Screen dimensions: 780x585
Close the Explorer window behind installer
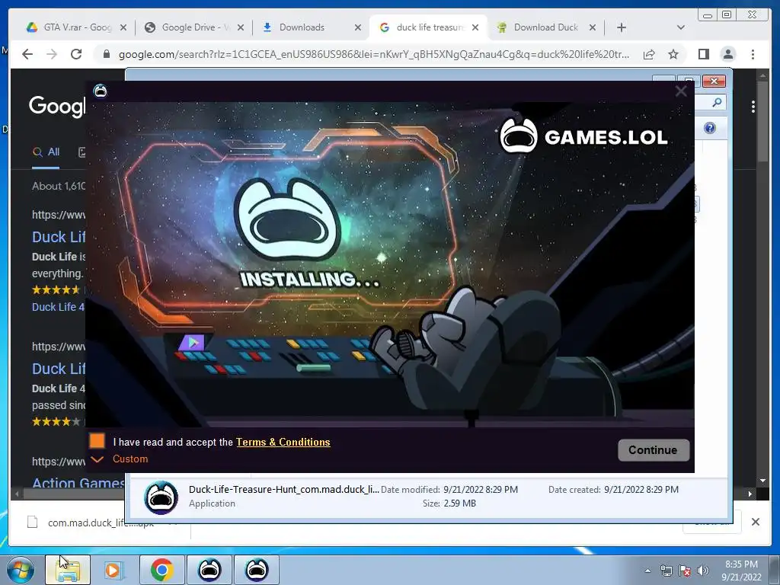click(714, 81)
